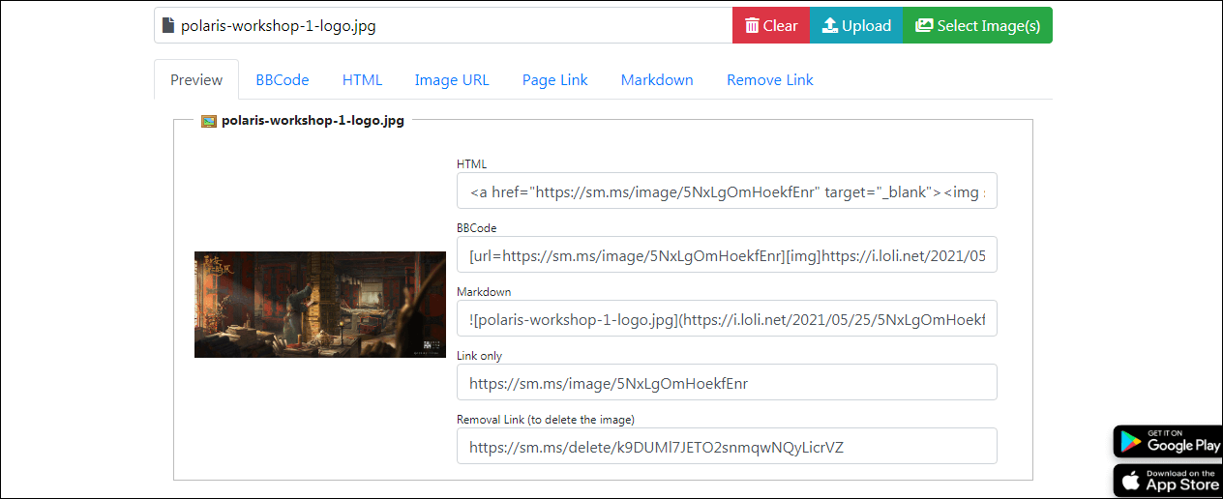Click the Removal Link input field
This screenshot has height=499, width=1223.
(x=727, y=447)
